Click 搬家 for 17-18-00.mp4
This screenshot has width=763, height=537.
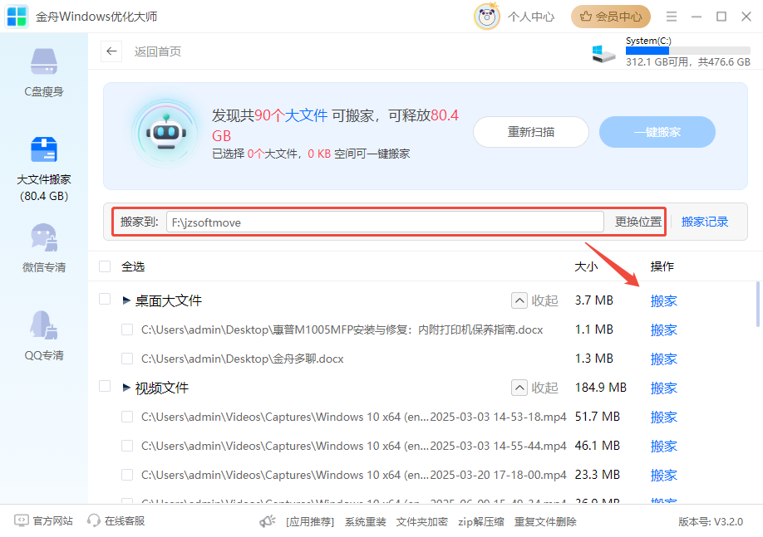[x=664, y=476]
